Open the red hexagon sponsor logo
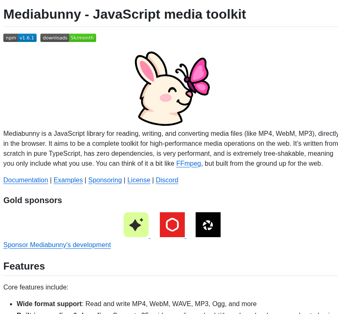338x314 pixels. pos(172,225)
